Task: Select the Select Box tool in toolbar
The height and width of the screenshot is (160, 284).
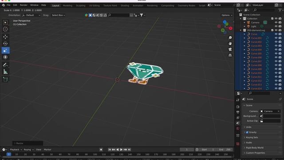Action: tap(5, 23)
